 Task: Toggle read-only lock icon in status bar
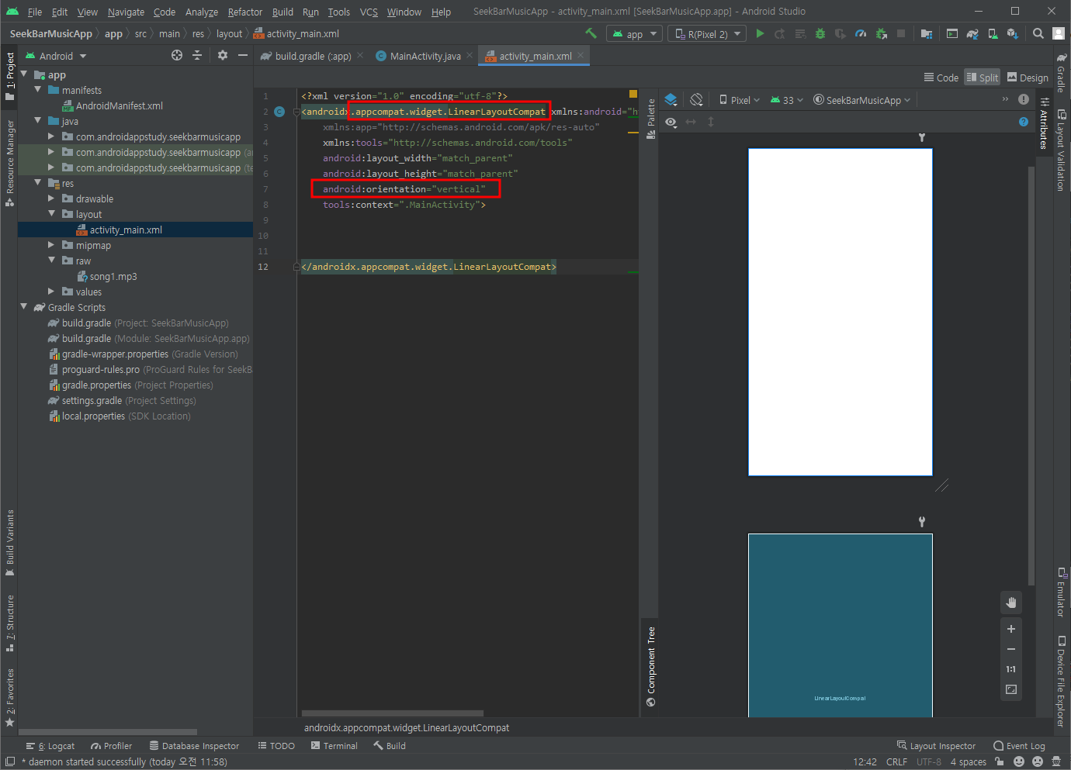pyautogui.click(x=1000, y=761)
